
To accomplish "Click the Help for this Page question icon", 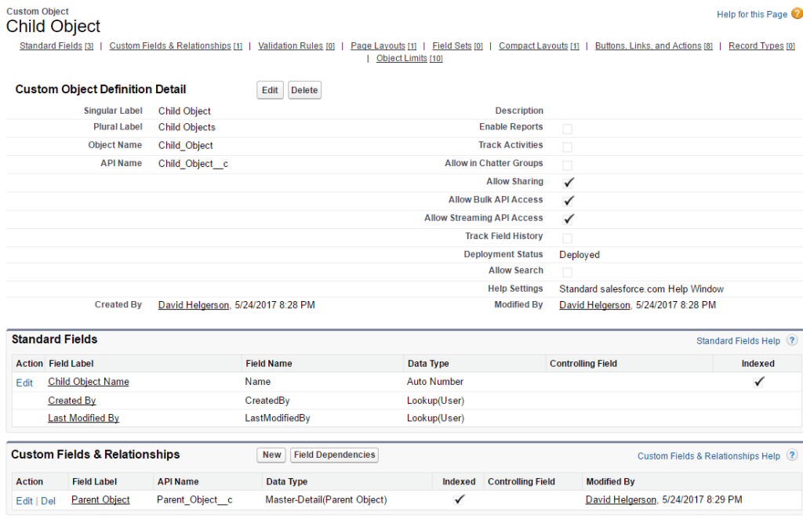I will pos(797,14).
